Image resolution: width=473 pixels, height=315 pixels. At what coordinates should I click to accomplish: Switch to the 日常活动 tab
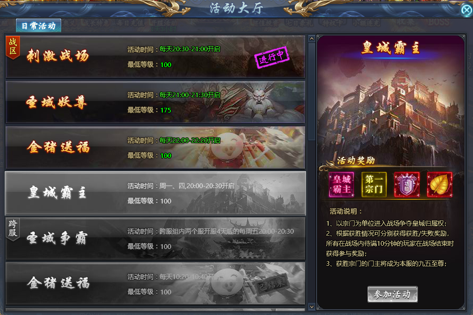click(39, 26)
